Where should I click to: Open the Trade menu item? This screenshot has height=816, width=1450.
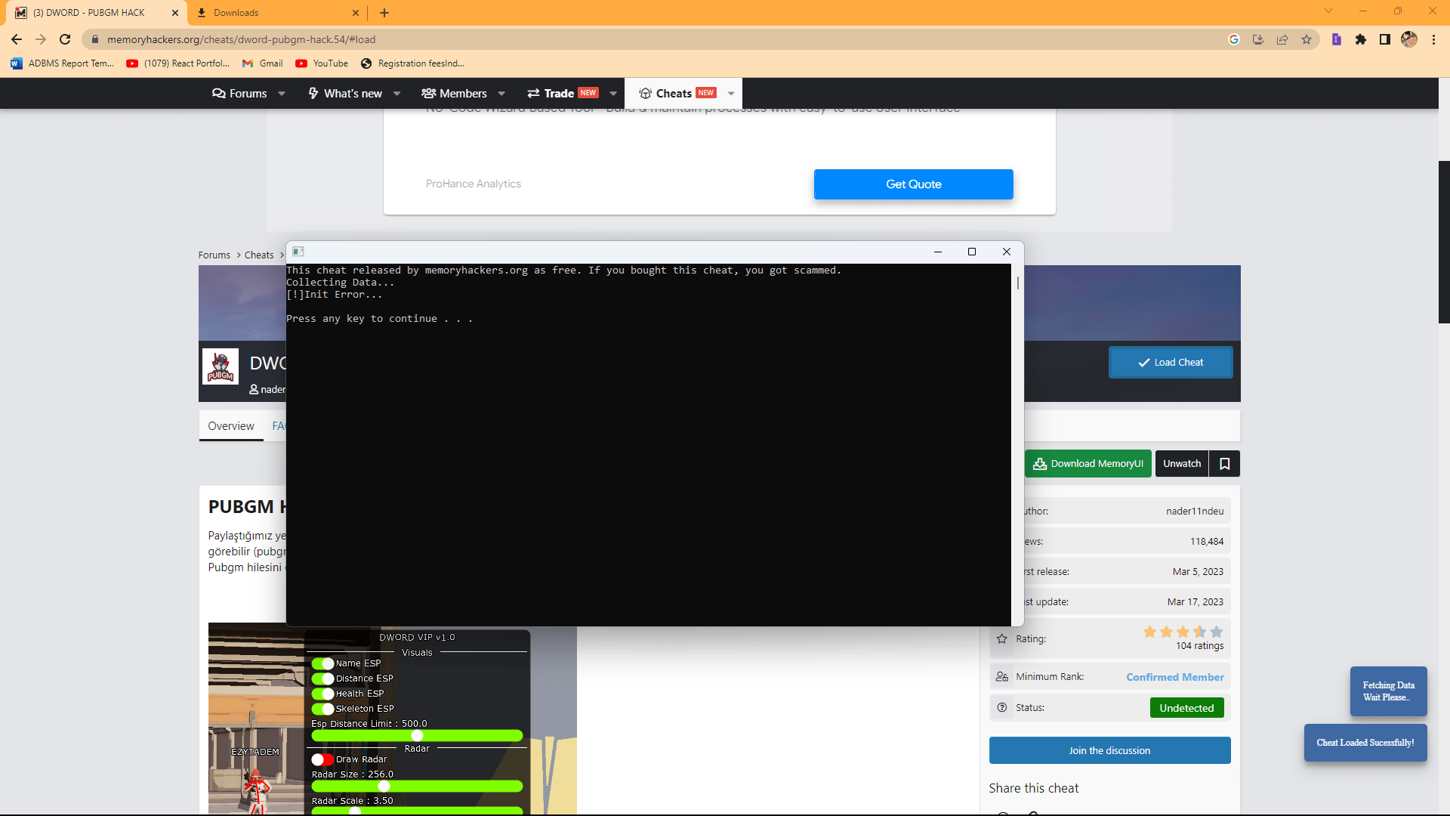563,93
